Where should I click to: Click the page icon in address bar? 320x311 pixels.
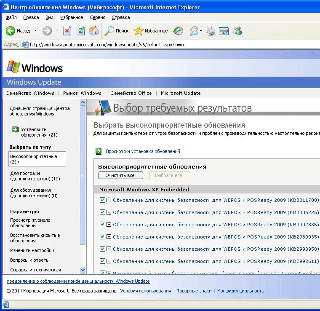(x=25, y=45)
